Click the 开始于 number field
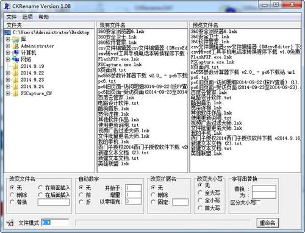This screenshot has height=233, width=305. coord(133,188)
